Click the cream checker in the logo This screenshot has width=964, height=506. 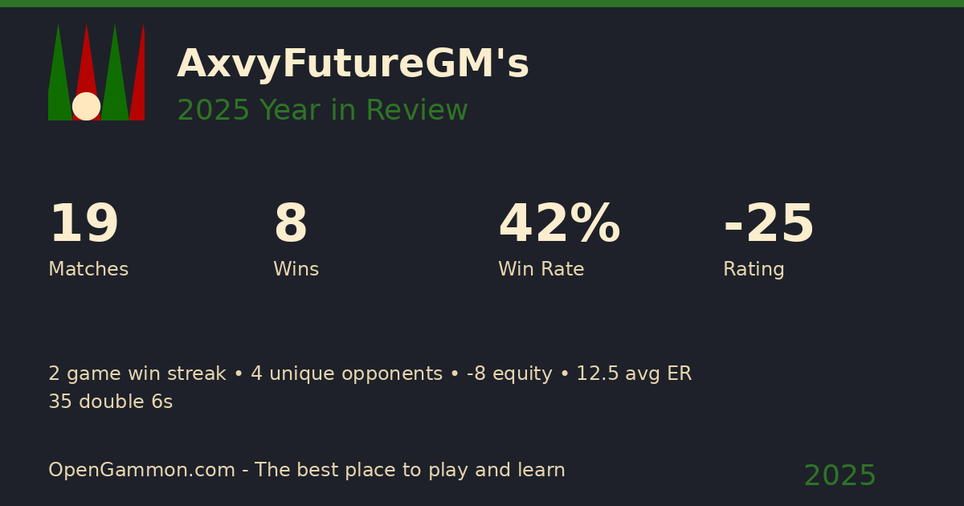[86, 106]
